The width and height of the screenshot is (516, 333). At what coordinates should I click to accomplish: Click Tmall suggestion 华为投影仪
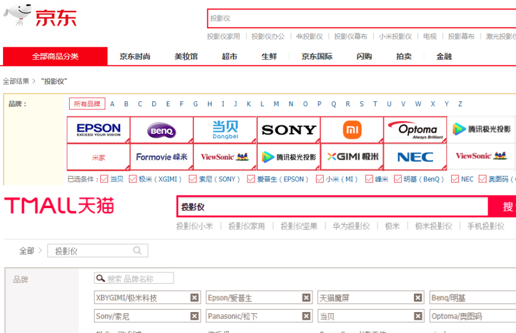[x=351, y=226]
